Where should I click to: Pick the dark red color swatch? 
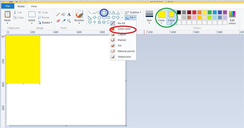pos(189,12)
